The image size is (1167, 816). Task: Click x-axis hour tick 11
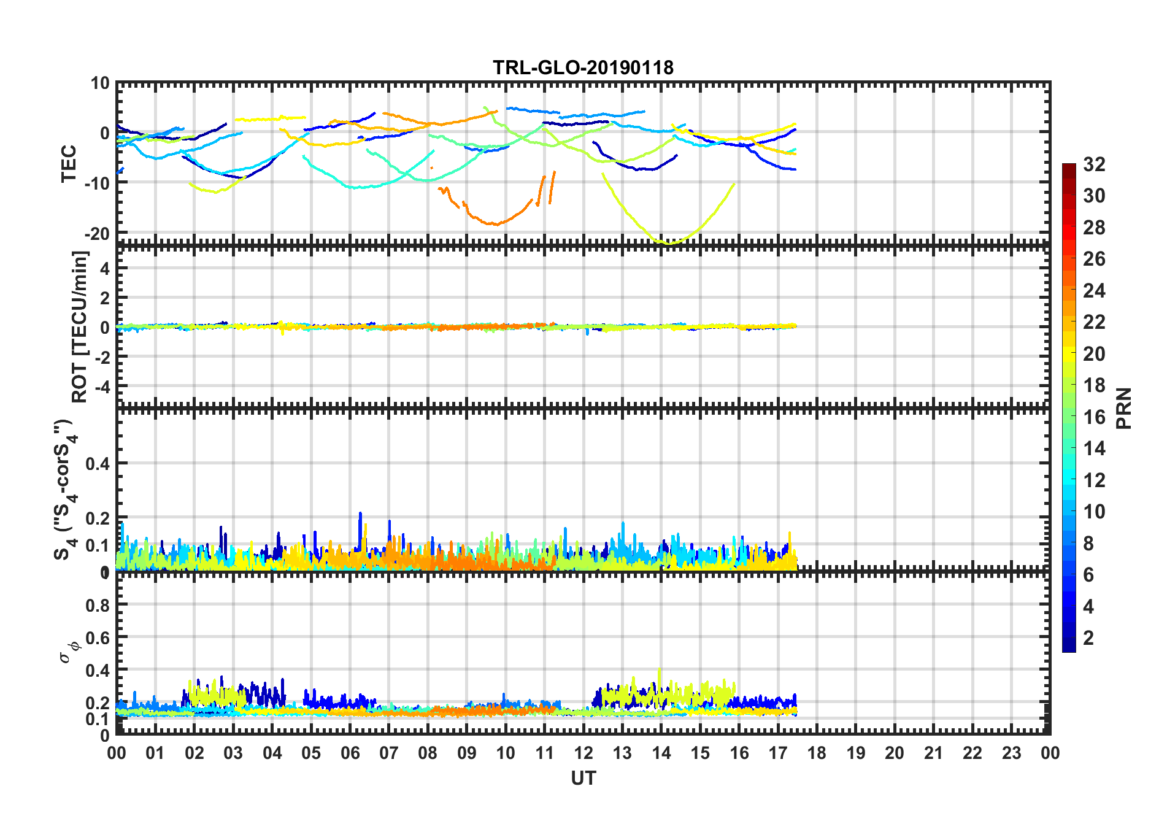coord(545,753)
